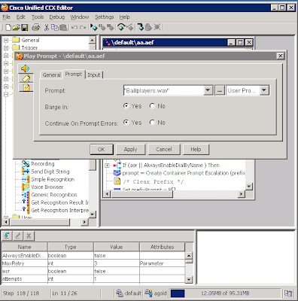The width and height of the screenshot is (298, 301).
Task: Copy the selected step using the Copy icon
Action: (x=55, y=27)
